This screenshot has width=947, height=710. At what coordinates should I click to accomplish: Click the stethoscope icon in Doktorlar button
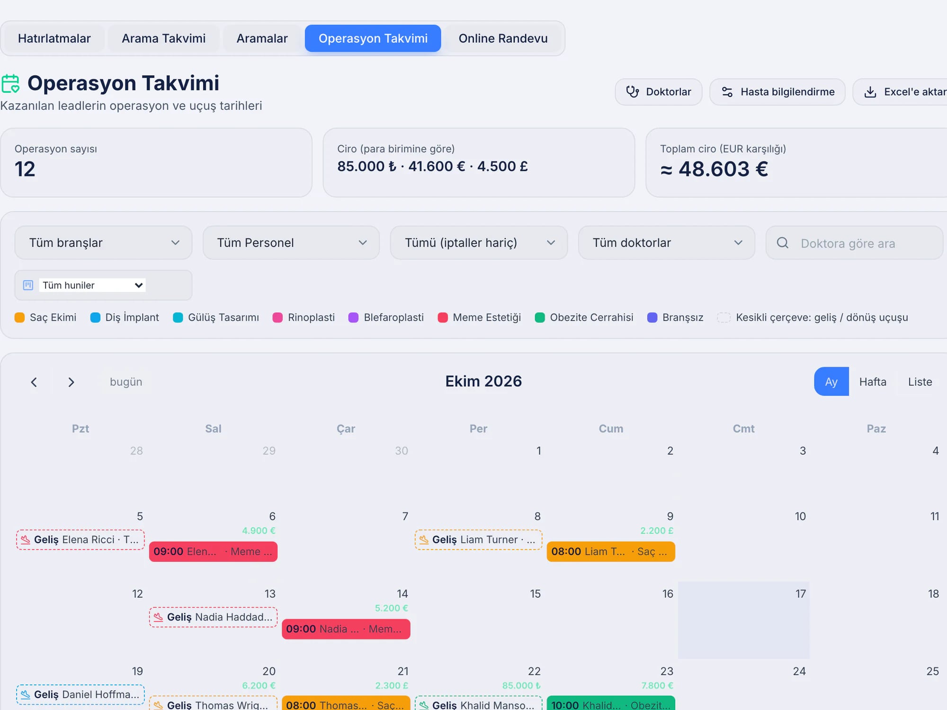click(x=633, y=92)
